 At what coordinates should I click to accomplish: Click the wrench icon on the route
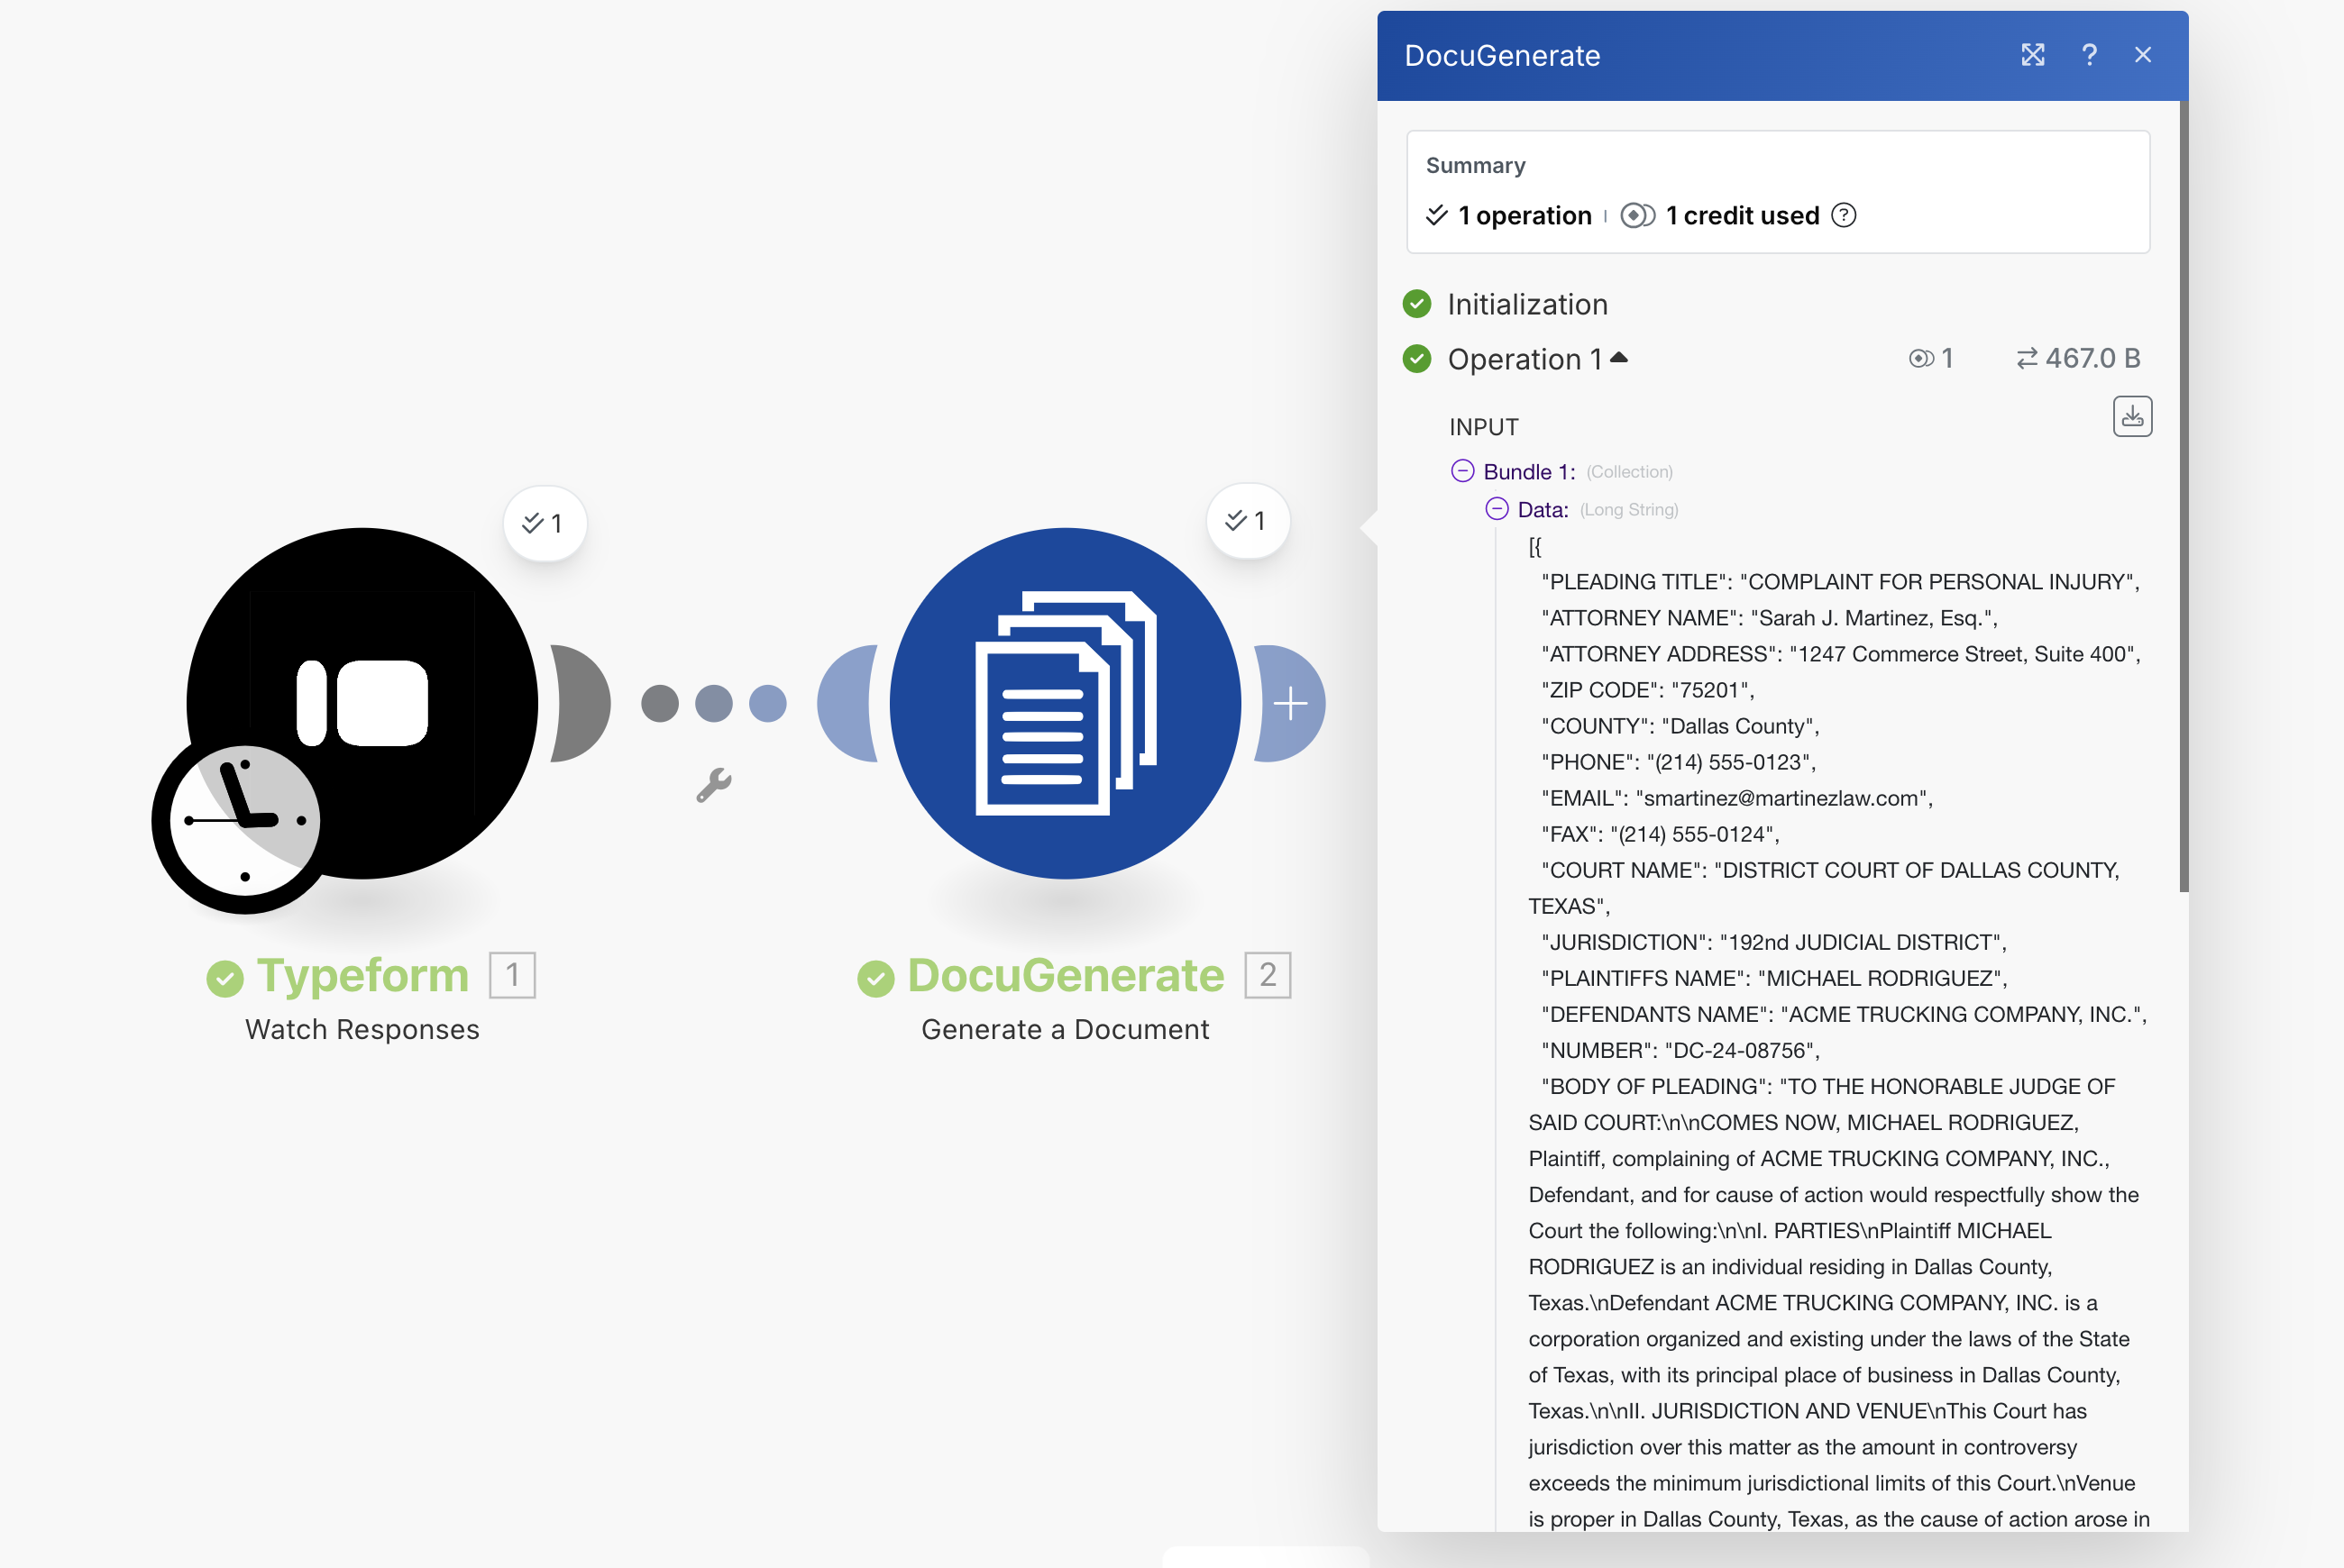[713, 785]
